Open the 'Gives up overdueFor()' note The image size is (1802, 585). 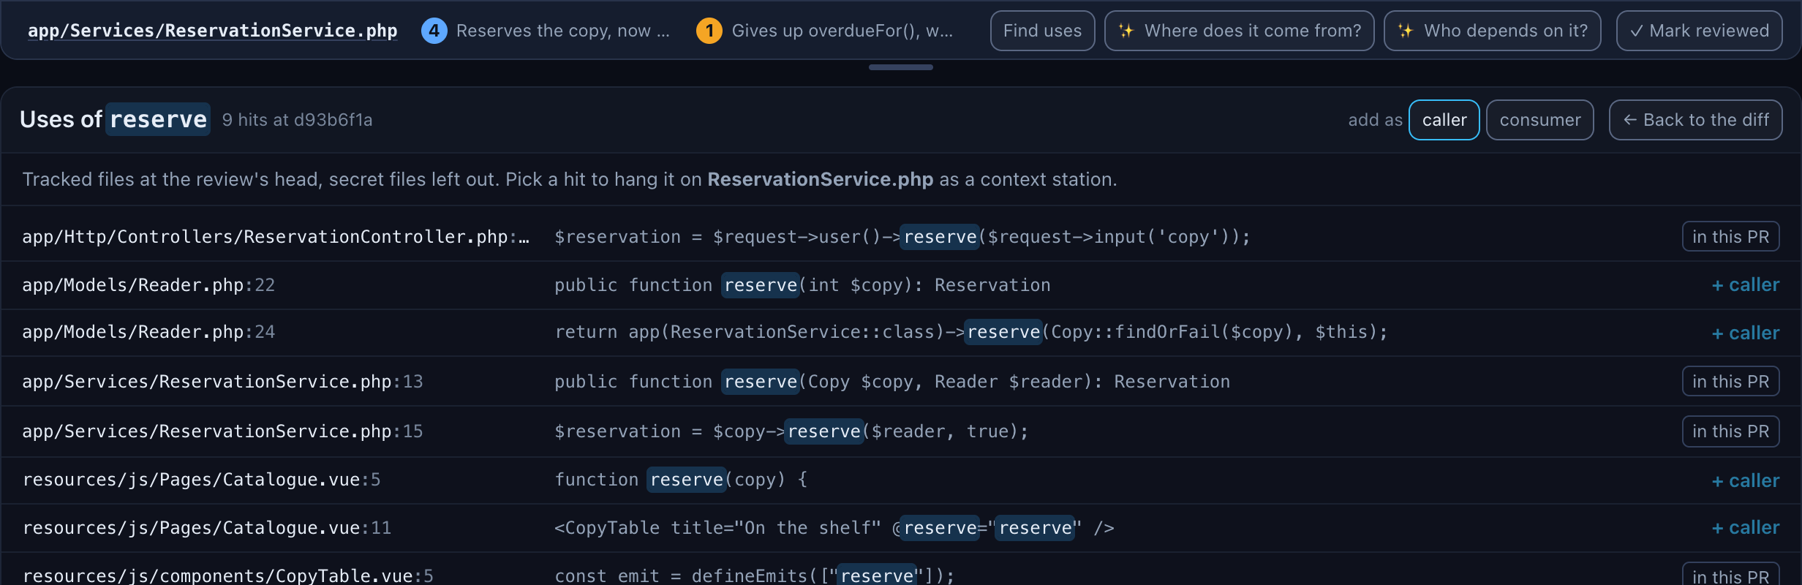pyautogui.click(x=842, y=31)
